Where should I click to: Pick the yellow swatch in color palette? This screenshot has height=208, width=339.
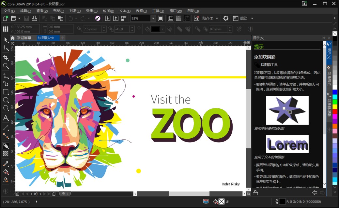[x=335, y=106]
